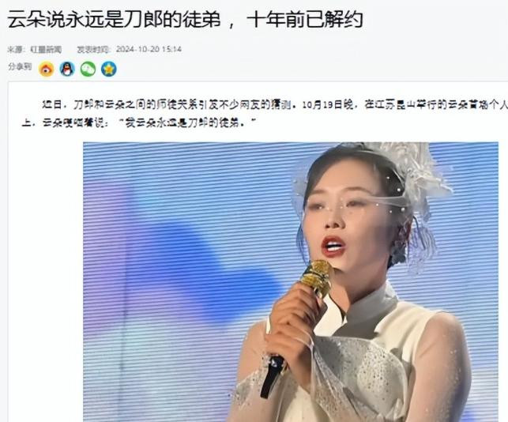
Task: Share to QZone with star icon
Action: (x=108, y=69)
